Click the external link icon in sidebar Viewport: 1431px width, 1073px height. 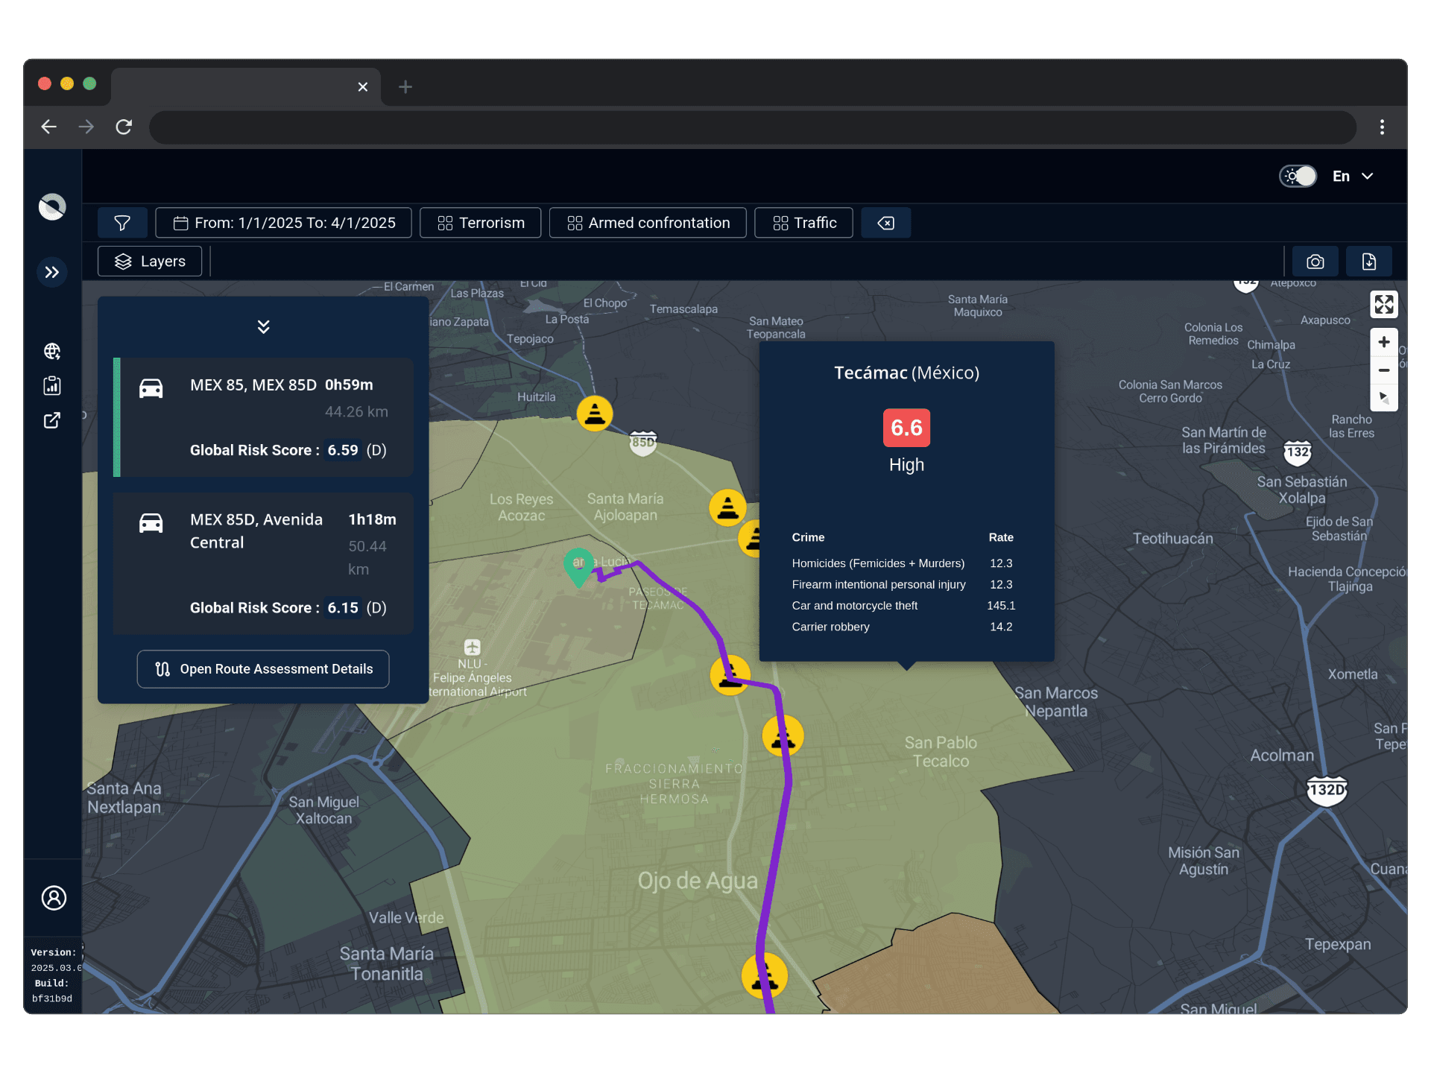(52, 420)
